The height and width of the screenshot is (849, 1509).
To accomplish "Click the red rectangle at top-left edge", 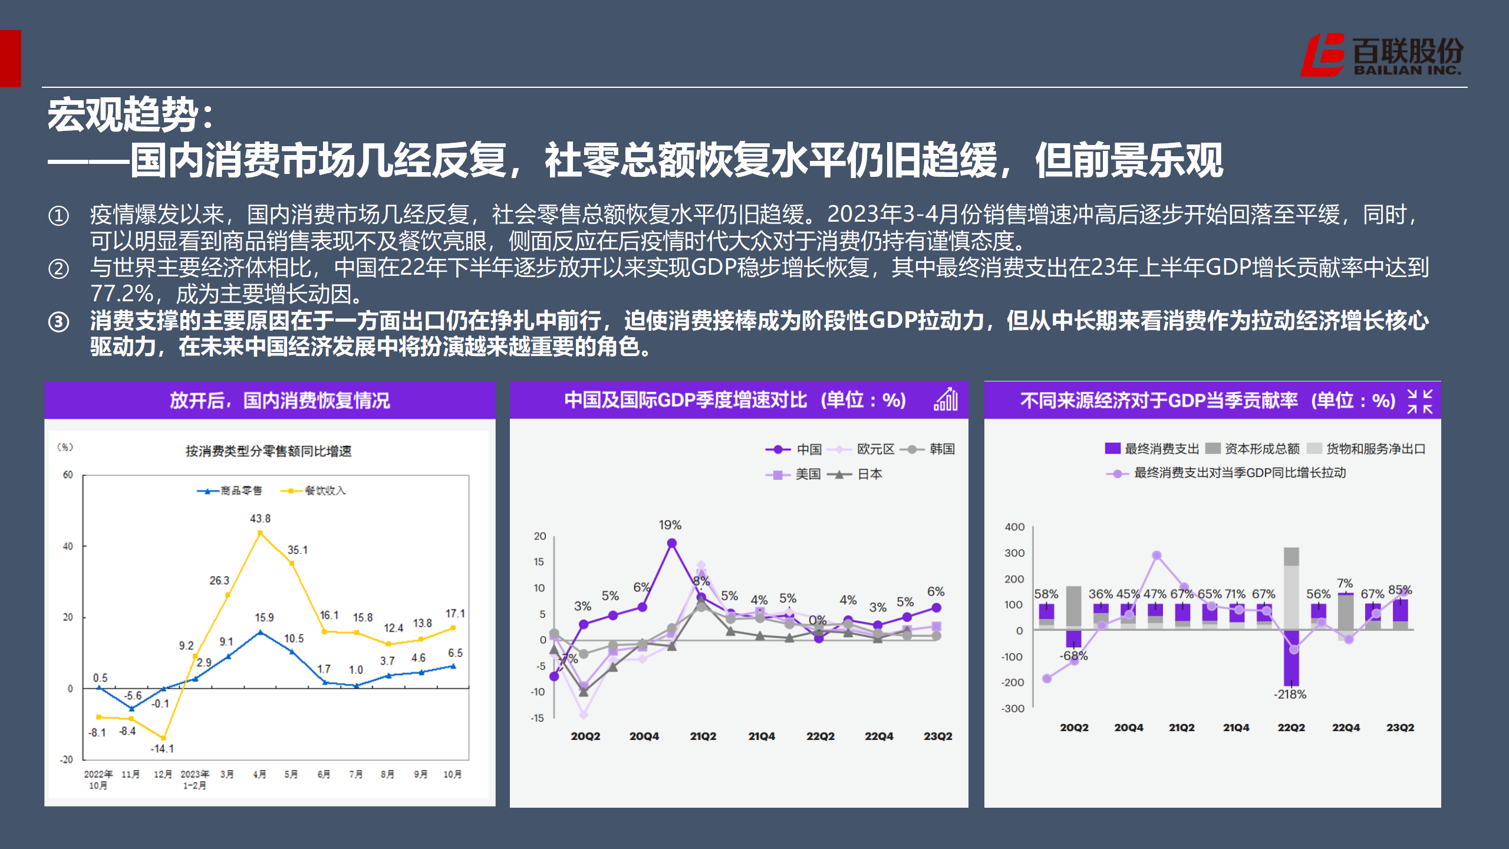I will [10, 58].
